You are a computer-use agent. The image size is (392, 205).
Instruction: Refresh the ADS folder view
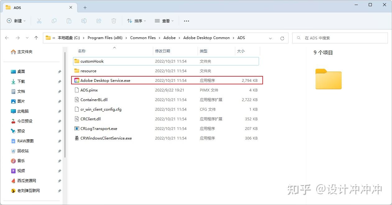pyautogui.click(x=282, y=38)
